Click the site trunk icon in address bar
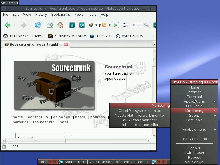The width and height of the screenshot is (220, 165). (x=91, y=25)
